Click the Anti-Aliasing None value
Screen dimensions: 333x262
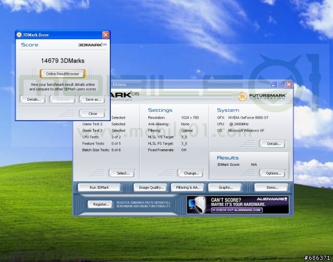click(185, 124)
